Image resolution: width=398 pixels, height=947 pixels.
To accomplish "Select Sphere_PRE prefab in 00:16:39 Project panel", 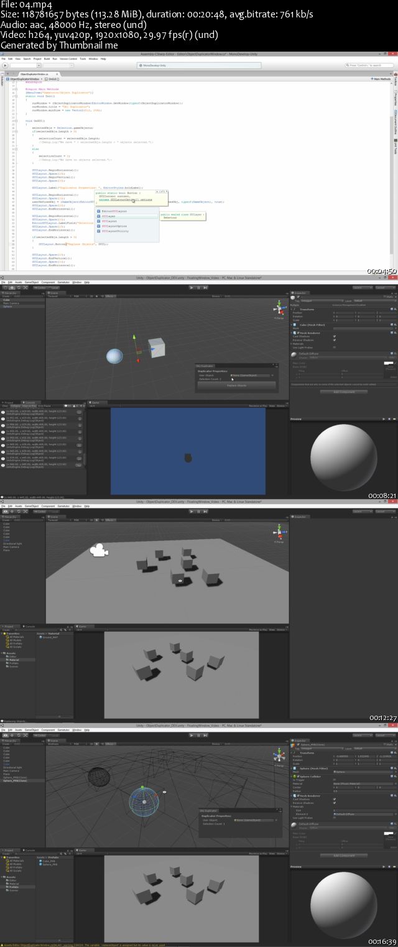I will (x=48, y=864).
